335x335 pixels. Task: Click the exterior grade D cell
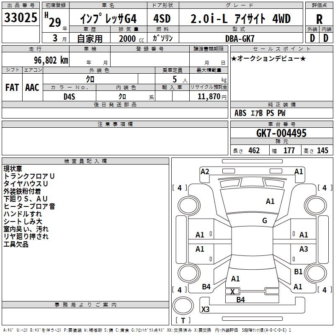pyautogui.click(x=312, y=38)
